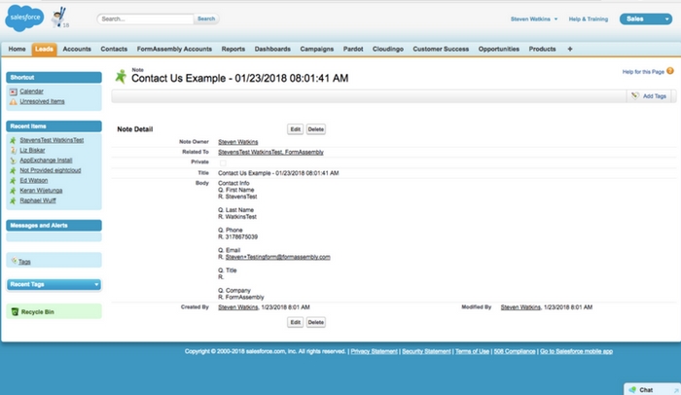Click Go to Salesforce mobile app link
The height and width of the screenshot is (395, 681).
576,351
